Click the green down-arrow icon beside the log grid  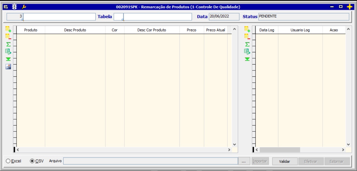(x=247, y=59)
